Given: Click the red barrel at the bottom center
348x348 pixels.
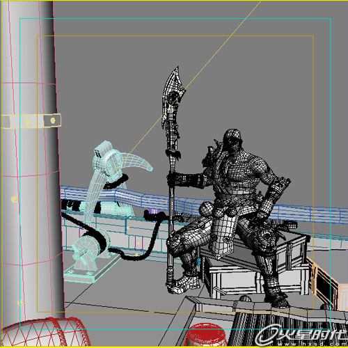Looking at the screenshot, I should pos(205,335).
